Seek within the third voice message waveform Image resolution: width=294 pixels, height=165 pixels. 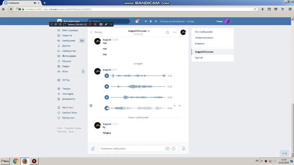pos(138,97)
